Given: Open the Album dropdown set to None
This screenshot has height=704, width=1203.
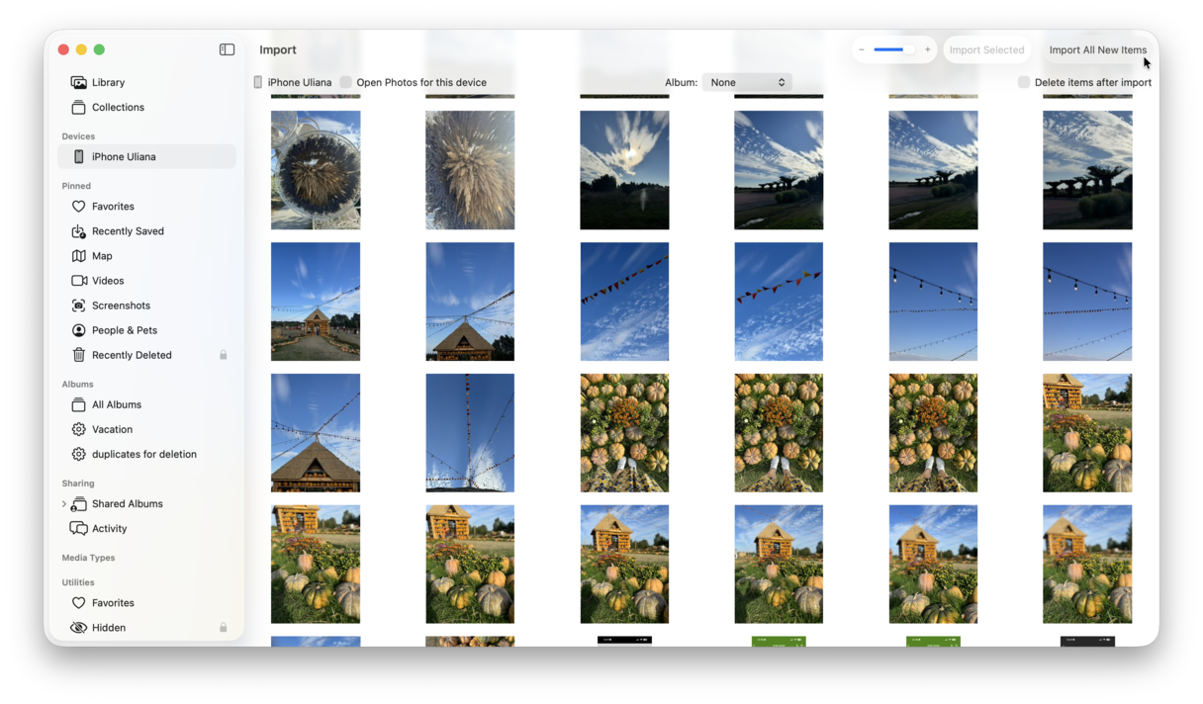Looking at the screenshot, I should (747, 82).
